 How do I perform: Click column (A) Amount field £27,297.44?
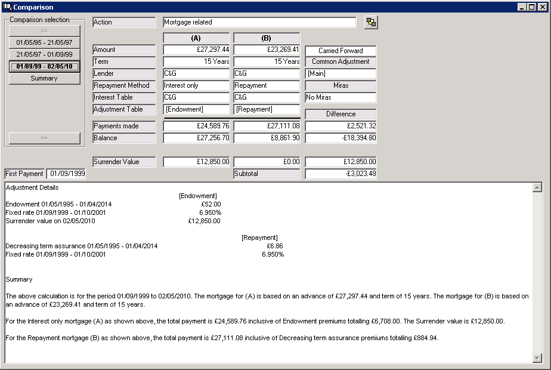(x=196, y=50)
